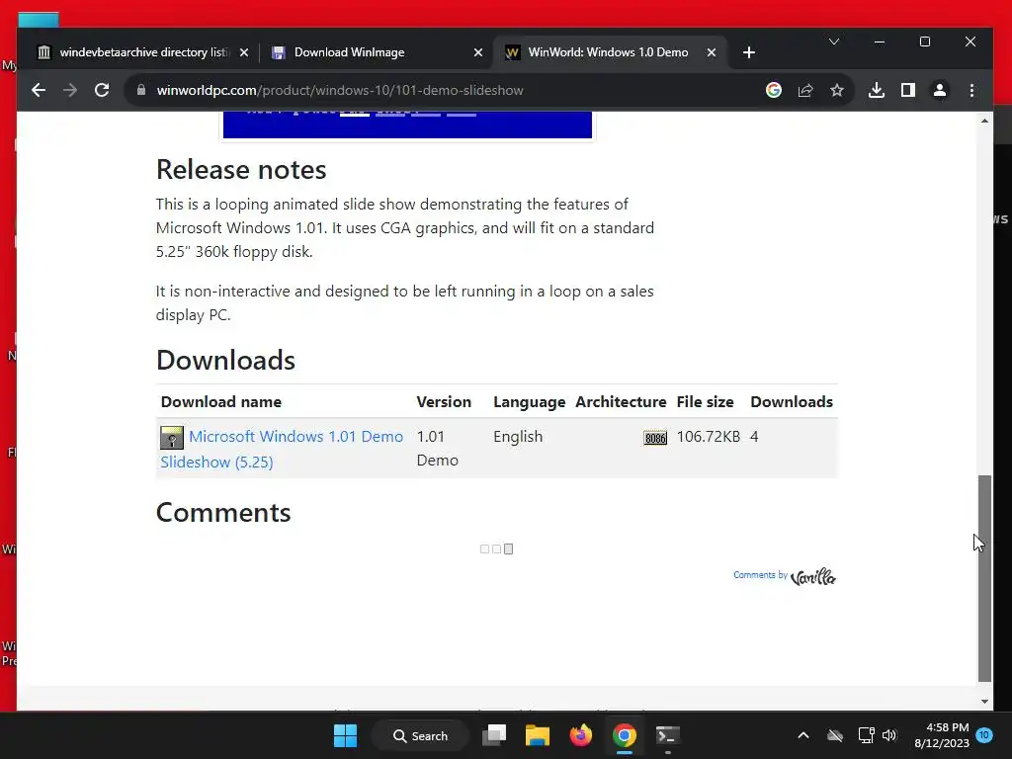Open the Comments by Vanilla link

click(784, 576)
